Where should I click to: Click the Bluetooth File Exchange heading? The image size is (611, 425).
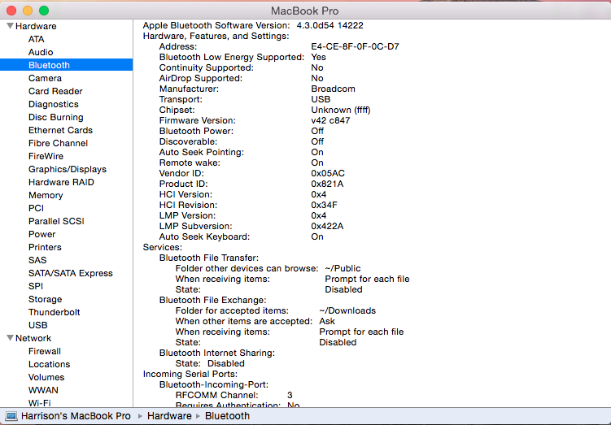pos(213,300)
